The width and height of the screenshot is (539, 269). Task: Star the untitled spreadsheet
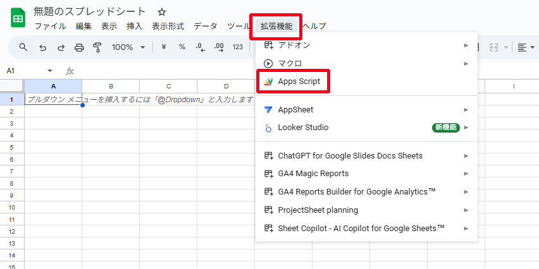(x=161, y=13)
